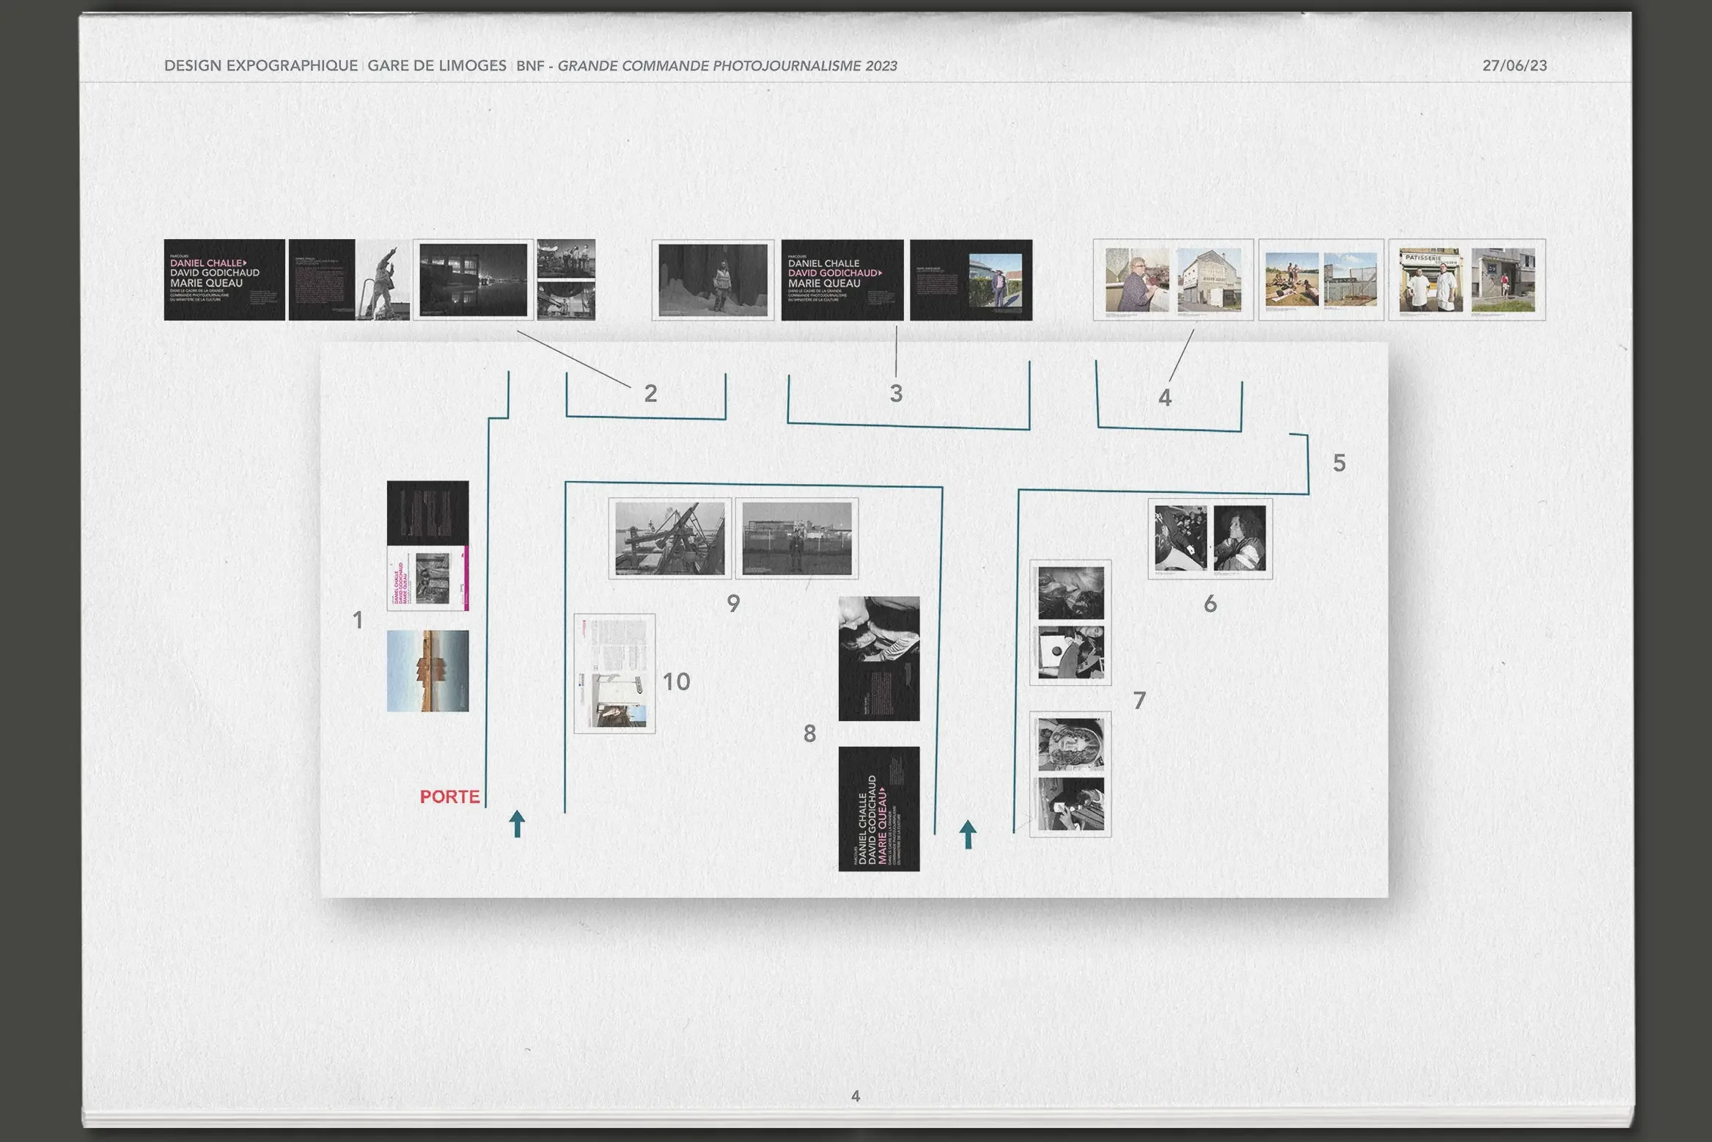Click the teal arrow below zone 8
The image size is (1712, 1142).
968,835
